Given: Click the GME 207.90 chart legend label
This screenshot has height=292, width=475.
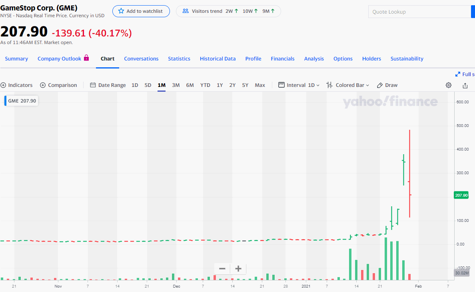Looking at the screenshot, I should point(22,101).
